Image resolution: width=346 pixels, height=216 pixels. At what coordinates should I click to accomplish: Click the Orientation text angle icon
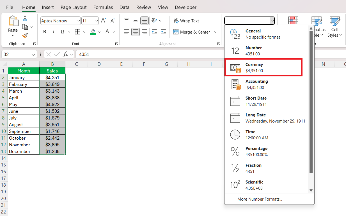pyautogui.click(x=154, y=20)
